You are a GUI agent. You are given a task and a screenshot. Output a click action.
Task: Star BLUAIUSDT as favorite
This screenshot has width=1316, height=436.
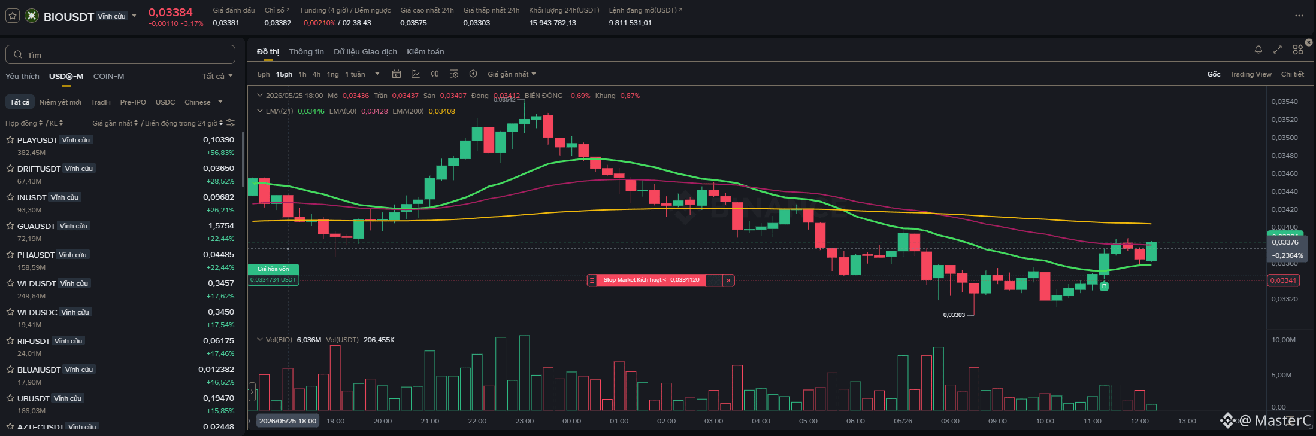tap(10, 369)
